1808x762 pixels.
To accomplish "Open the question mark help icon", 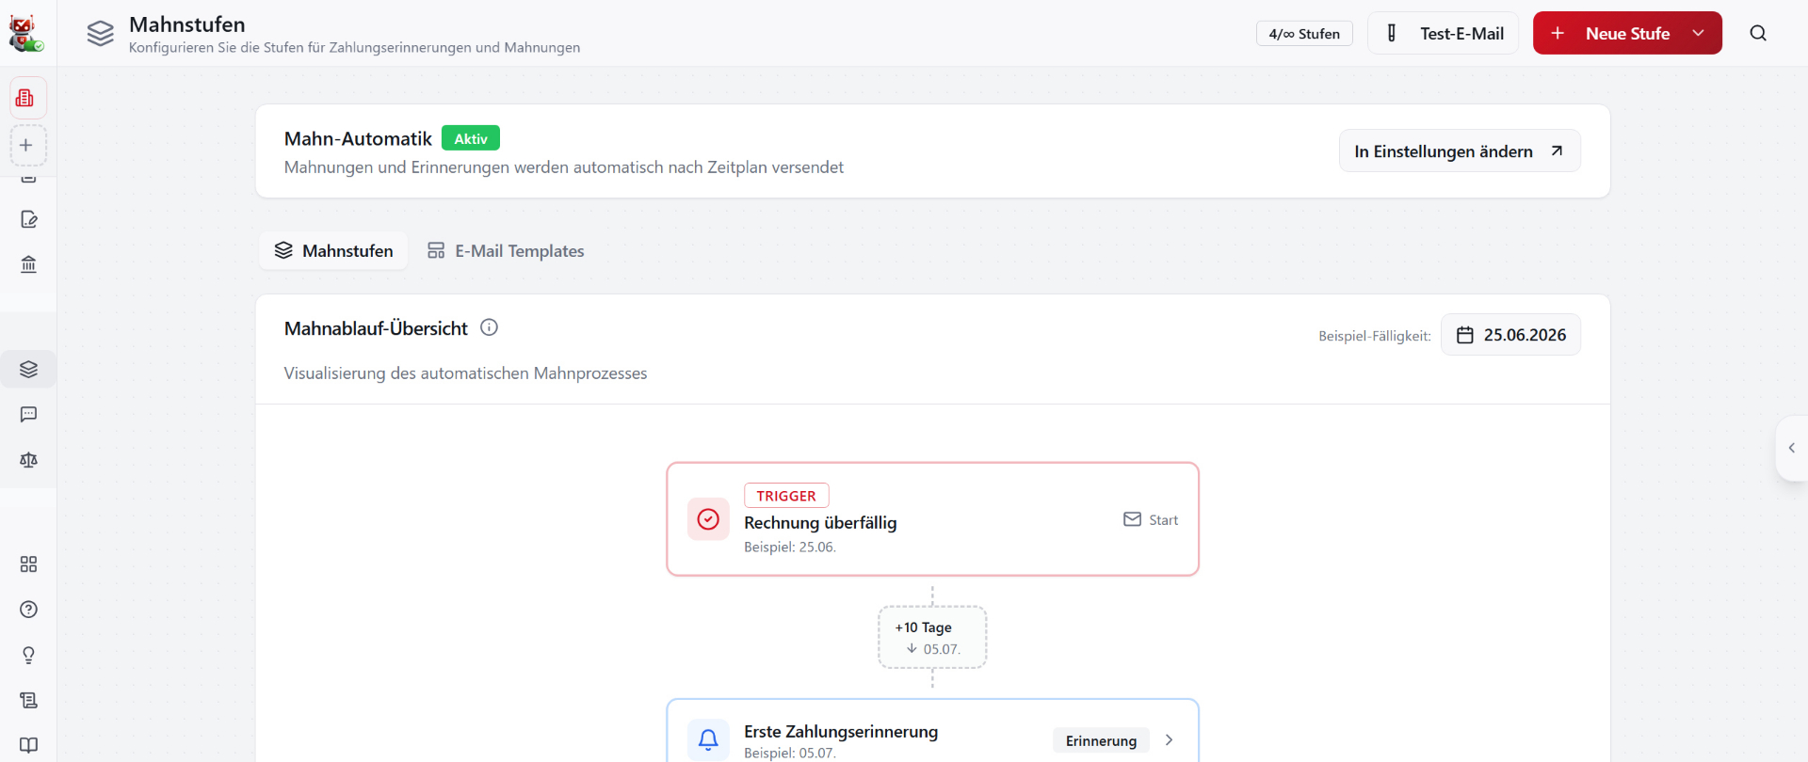I will pos(28,610).
